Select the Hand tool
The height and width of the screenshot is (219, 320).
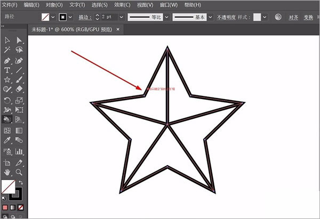[7, 172]
